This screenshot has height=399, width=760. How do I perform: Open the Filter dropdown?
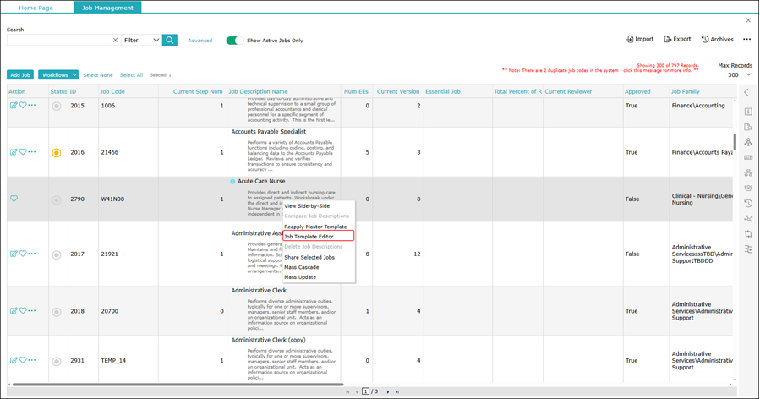141,41
